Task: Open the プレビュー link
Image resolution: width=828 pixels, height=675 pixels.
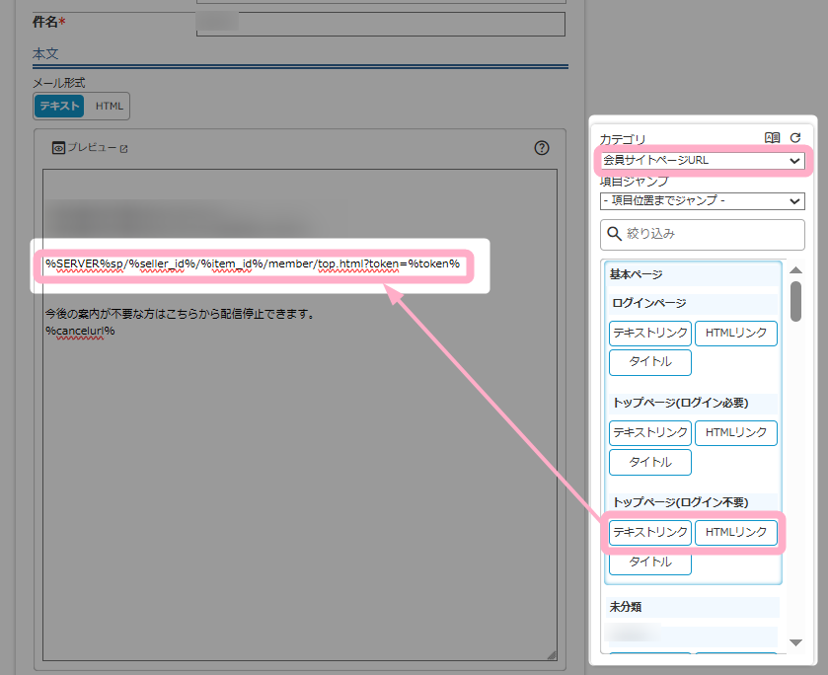Action: click(90, 148)
